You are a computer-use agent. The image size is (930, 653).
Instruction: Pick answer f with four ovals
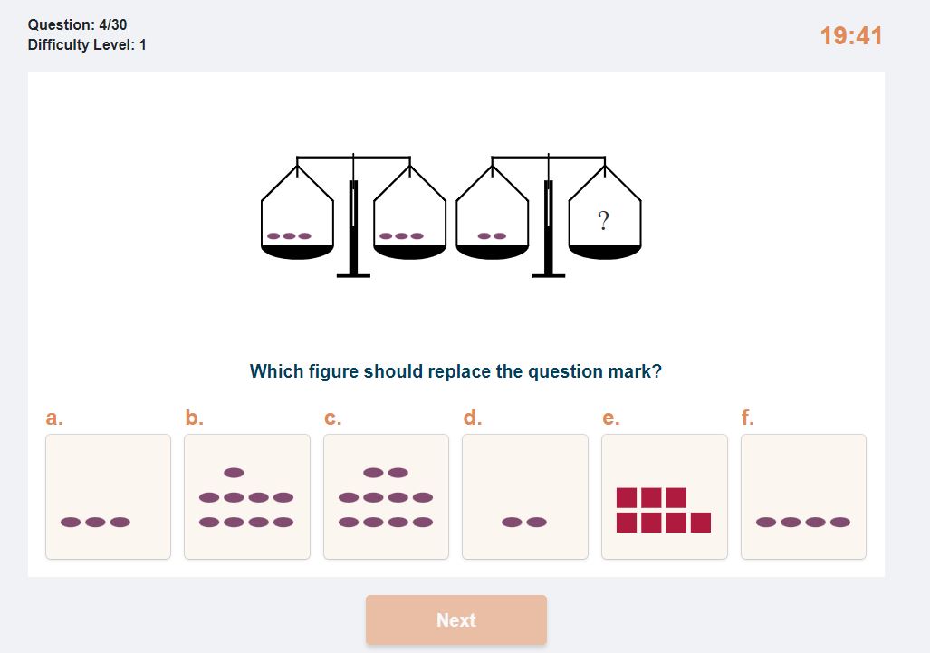803,496
